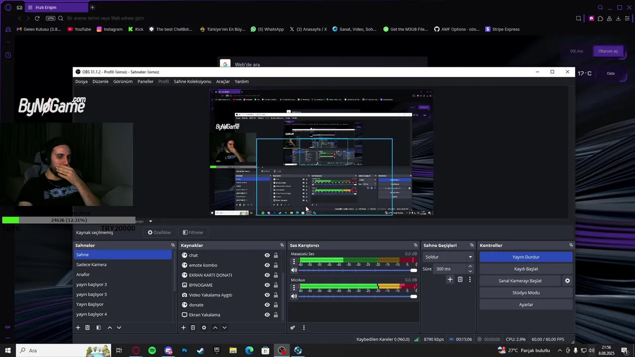Open the Sahne Koleksiyonu menu
This screenshot has height=357, width=635.
pyautogui.click(x=192, y=81)
